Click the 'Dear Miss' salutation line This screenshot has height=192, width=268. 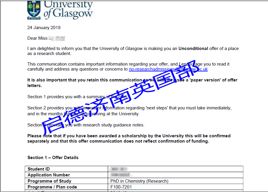tap(46, 38)
